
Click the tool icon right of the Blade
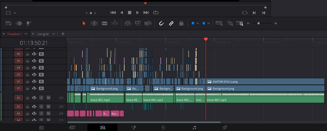point(115,24)
